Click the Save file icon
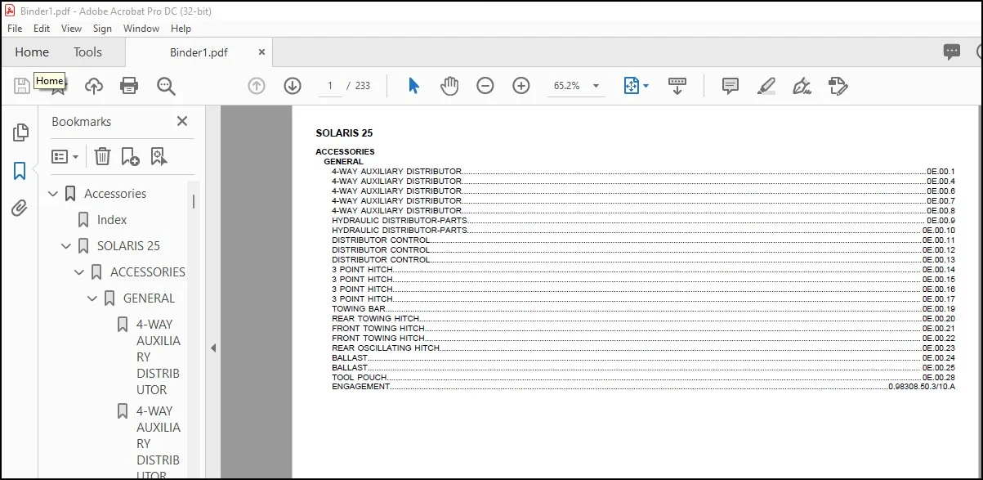The height and width of the screenshot is (480, 983). (x=22, y=86)
